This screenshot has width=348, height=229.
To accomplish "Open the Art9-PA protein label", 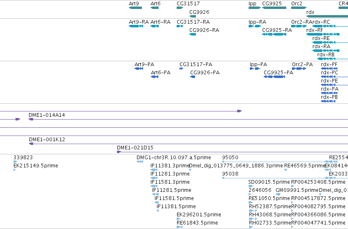I will point(144,64).
